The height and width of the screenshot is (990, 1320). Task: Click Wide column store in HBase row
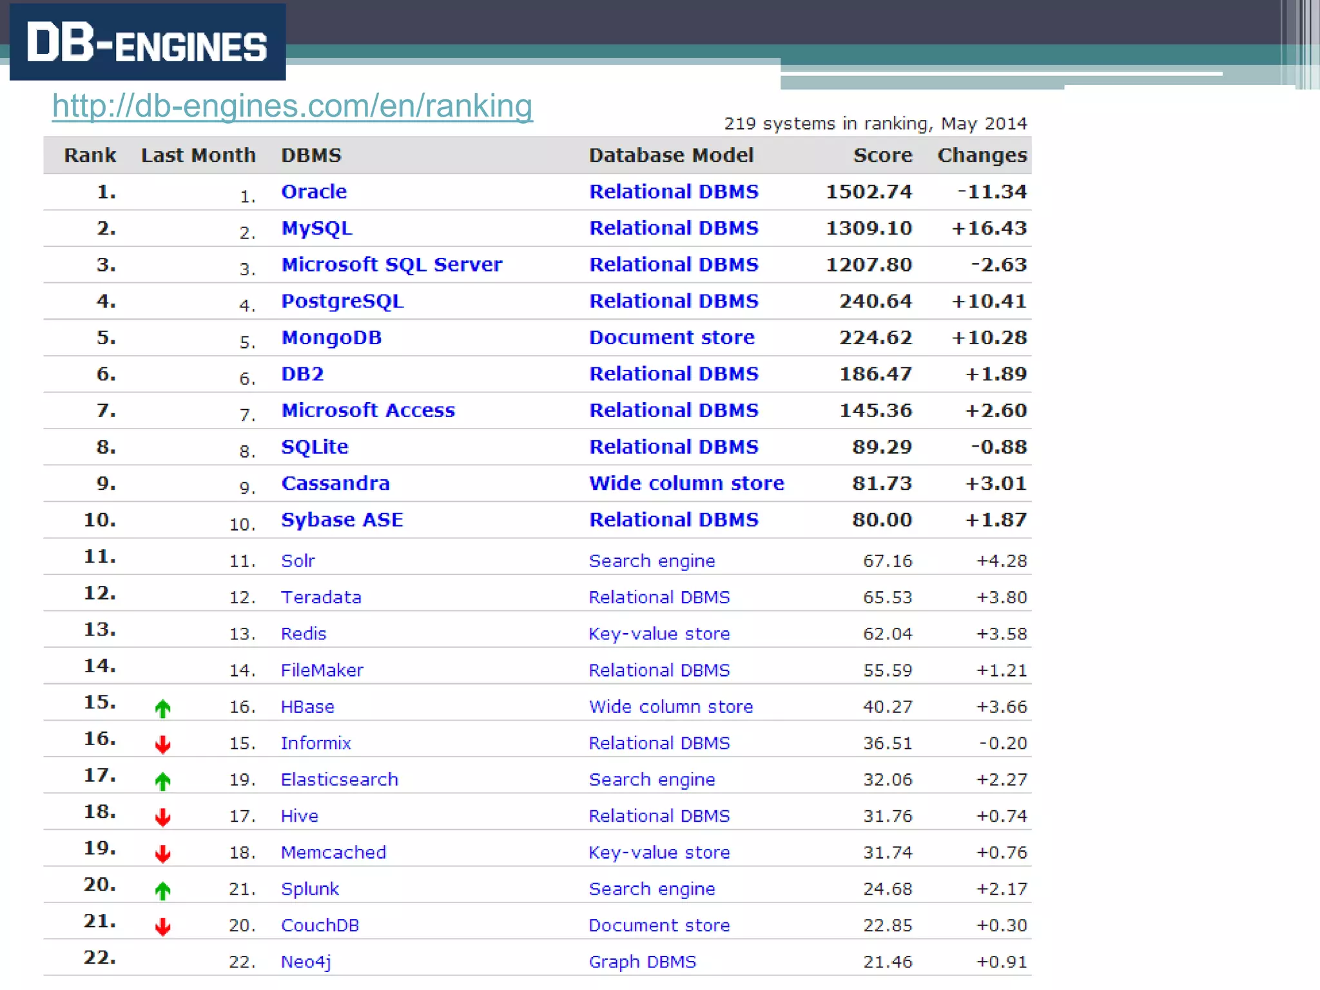pyautogui.click(x=671, y=707)
